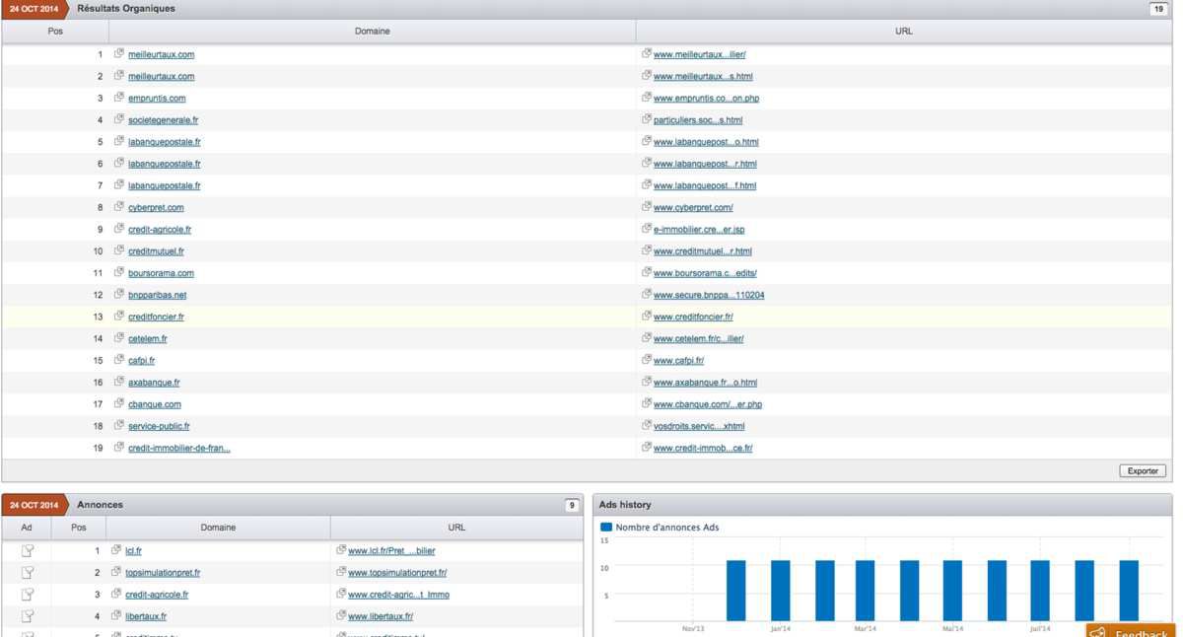
Task: Click the Ad preview icon for topsimulationpret.fr
Action: pos(28,572)
